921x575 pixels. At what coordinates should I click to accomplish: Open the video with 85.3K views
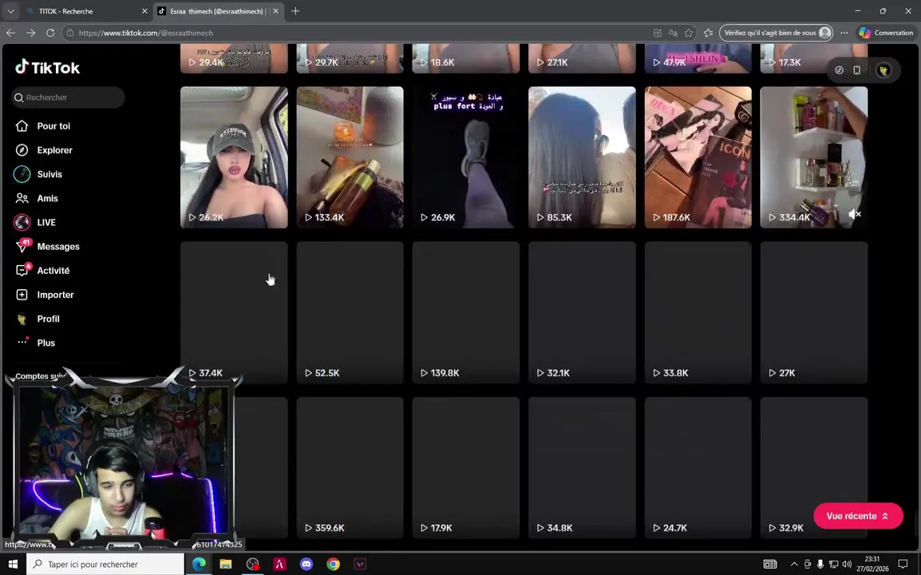pos(582,157)
